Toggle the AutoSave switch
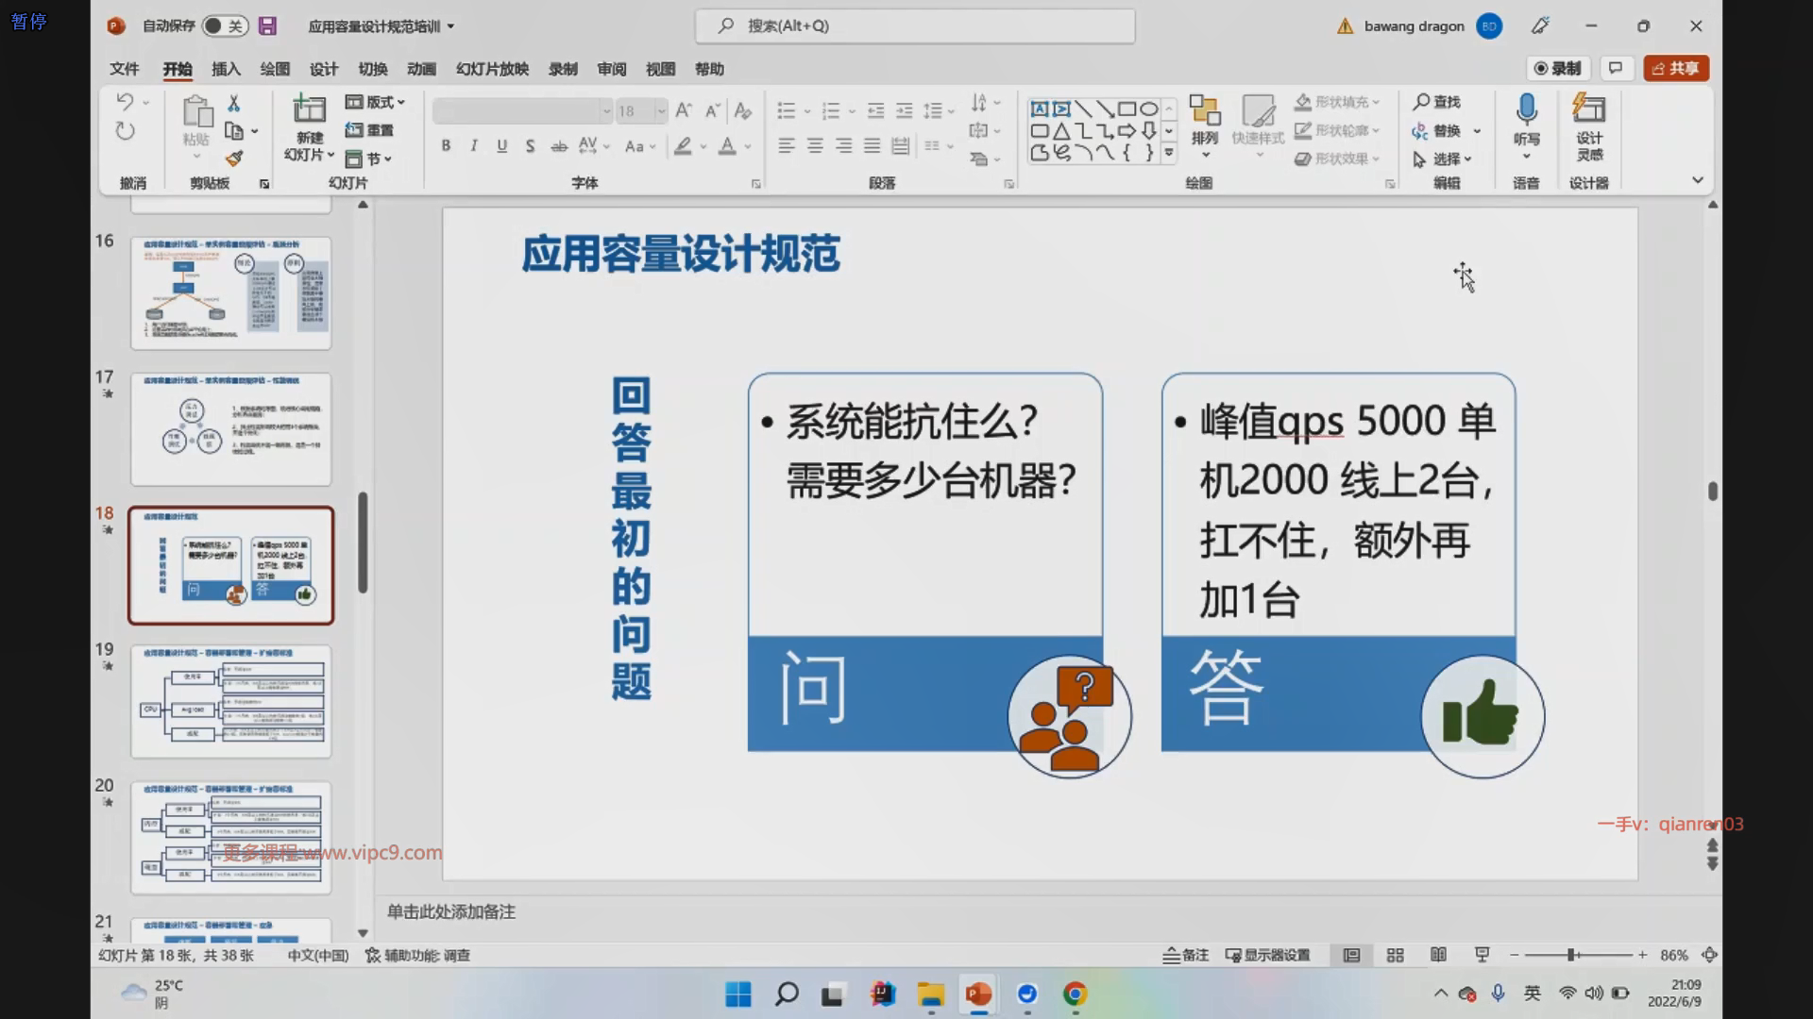1813x1019 pixels. point(225,26)
